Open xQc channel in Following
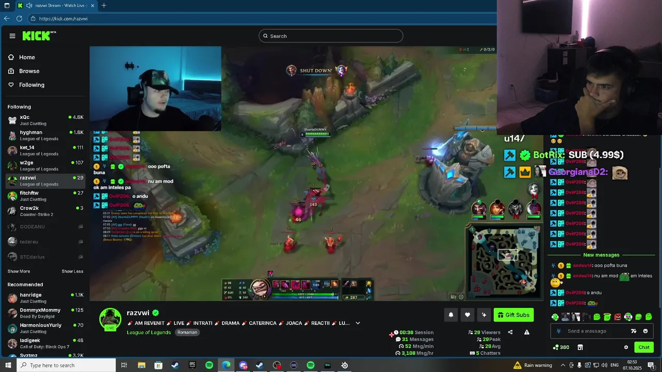 coord(46,120)
